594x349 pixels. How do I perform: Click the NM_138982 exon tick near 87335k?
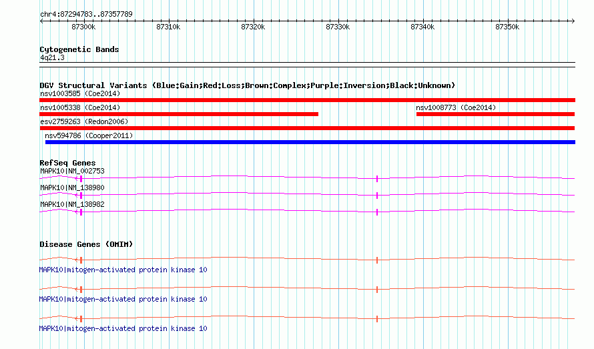(x=377, y=212)
